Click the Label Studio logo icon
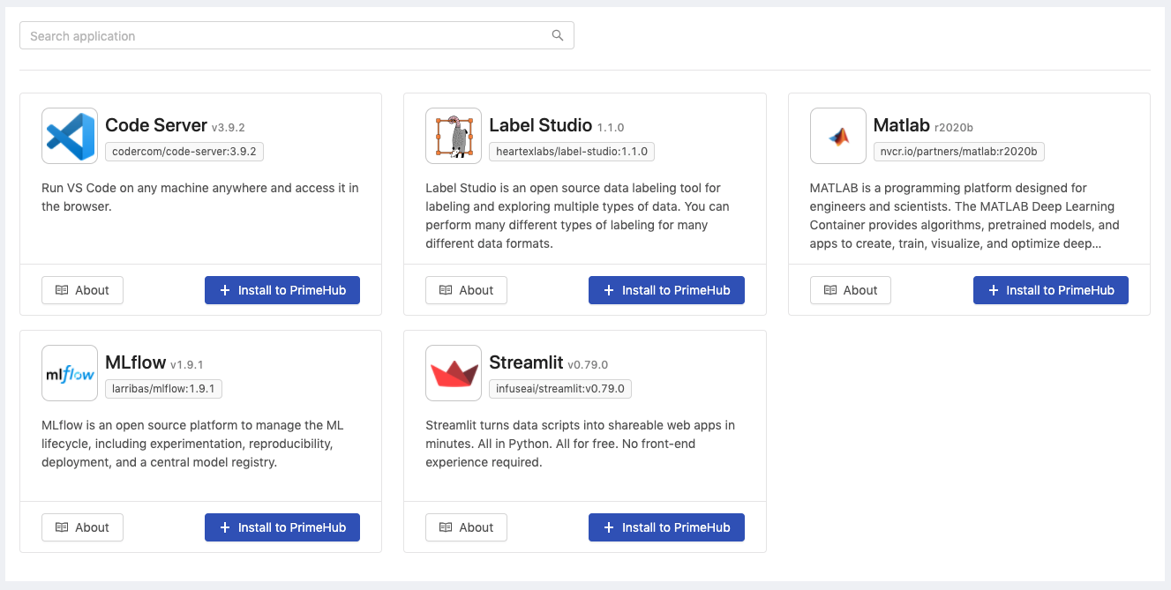The image size is (1171, 590). coord(454,136)
